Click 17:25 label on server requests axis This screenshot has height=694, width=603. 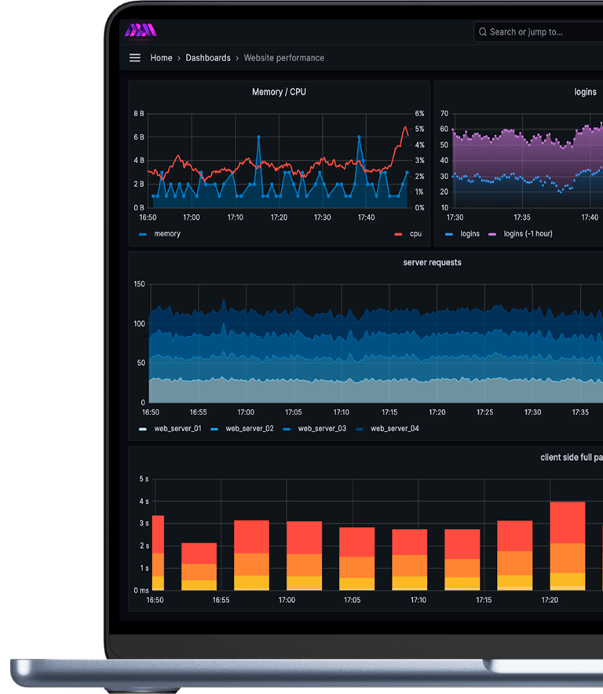coord(484,412)
